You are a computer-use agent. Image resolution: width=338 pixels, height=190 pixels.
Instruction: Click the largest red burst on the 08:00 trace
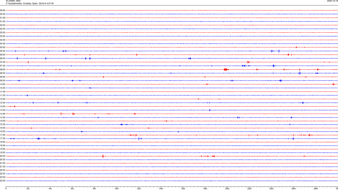pos(226,69)
